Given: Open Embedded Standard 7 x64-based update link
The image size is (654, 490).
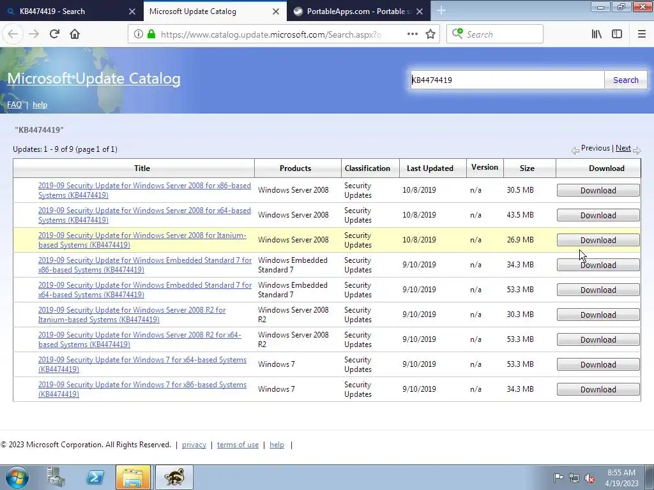Looking at the screenshot, I should pyautogui.click(x=145, y=290).
